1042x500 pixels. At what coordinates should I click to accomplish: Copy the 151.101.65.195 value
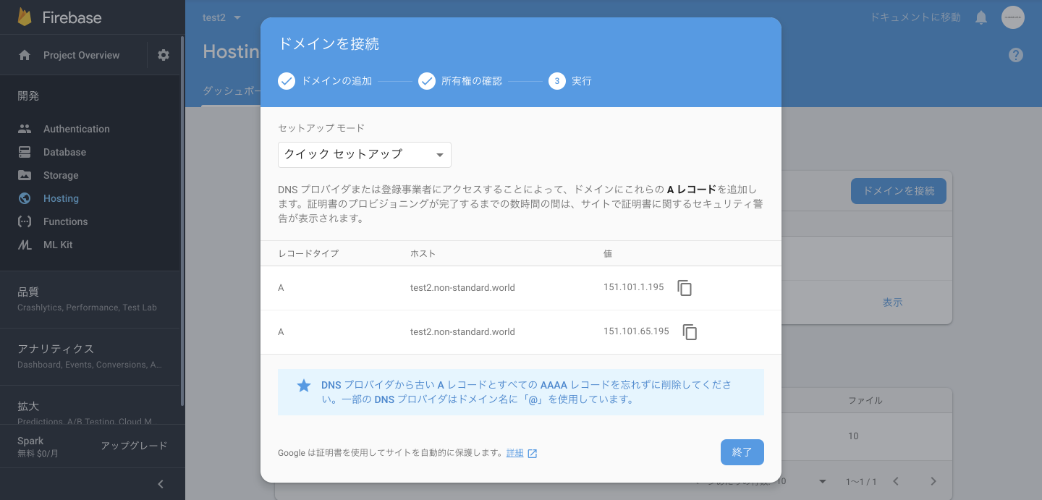coord(690,332)
